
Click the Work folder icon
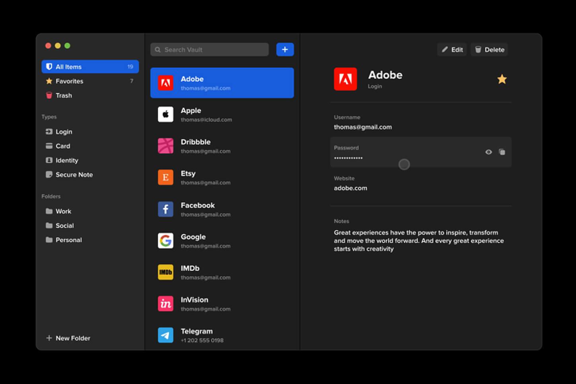(x=49, y=211)
